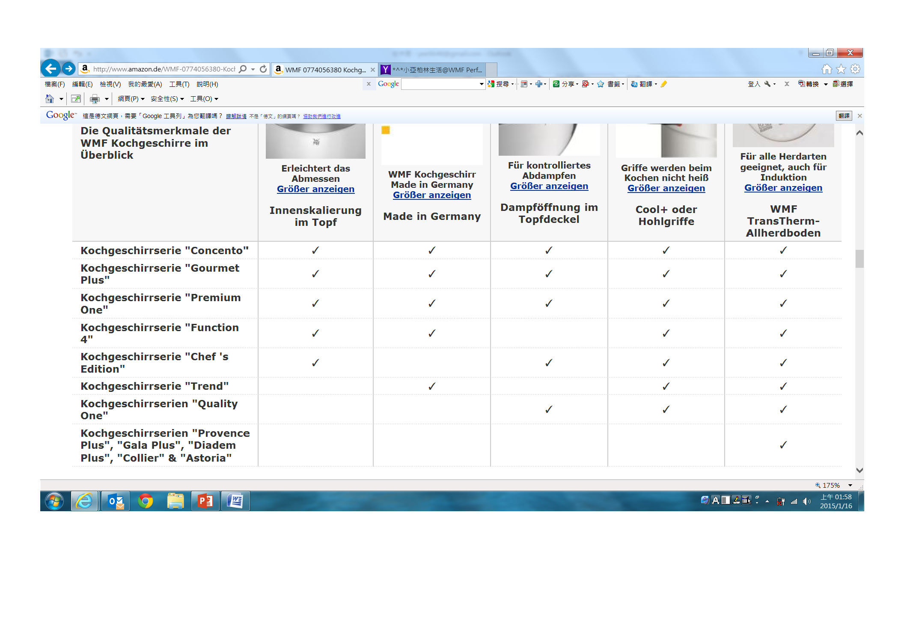This screenshot has width=901, height=637.
Task: Click Google toolbar Bookmarks (書籤) star
Action: pyautogui.click(x=601, y=84)
